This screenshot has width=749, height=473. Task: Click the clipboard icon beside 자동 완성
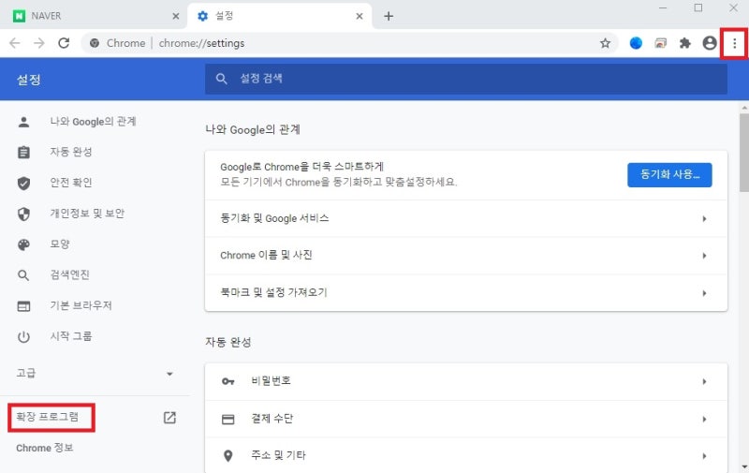click(23, 153)
